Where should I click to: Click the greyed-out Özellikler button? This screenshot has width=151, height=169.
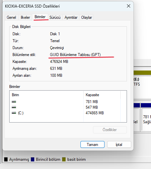click(x=110, y=130)
